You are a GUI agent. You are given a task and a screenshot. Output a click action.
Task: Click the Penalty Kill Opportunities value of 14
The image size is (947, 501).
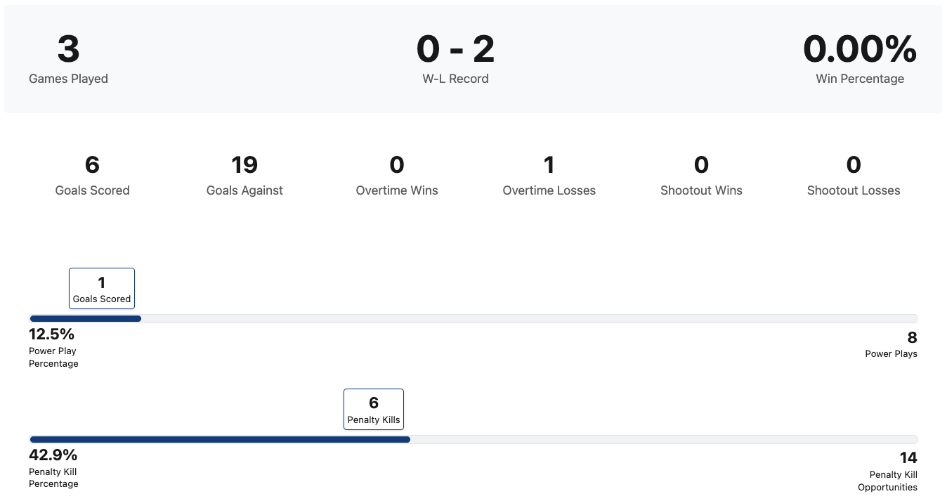click(x=908, y=459)
